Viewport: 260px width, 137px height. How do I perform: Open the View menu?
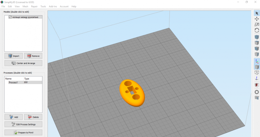(x=17, y=7)
